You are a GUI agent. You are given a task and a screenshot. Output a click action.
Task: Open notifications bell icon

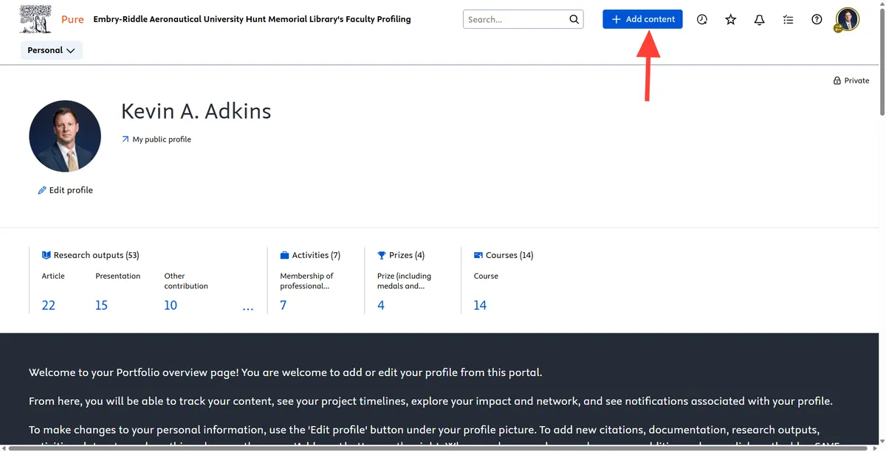coord(760,20)
